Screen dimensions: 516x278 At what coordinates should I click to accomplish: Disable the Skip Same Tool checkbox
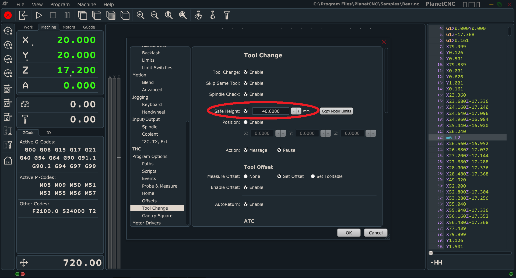coord(245,83)
